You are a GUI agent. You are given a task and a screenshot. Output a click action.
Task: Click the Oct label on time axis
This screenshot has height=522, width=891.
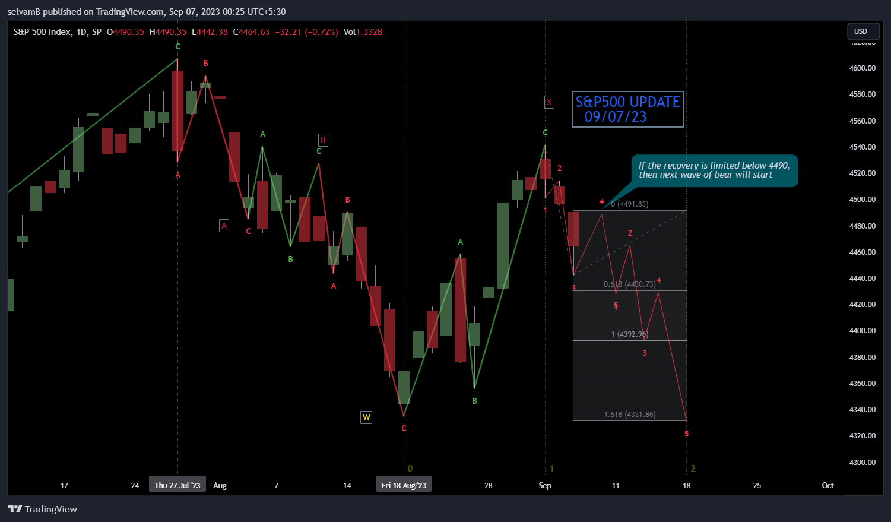pos(827,486)
